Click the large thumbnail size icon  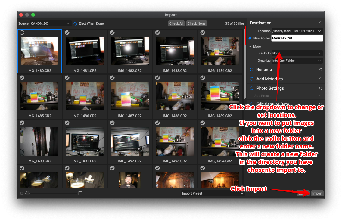coord(80,193)
